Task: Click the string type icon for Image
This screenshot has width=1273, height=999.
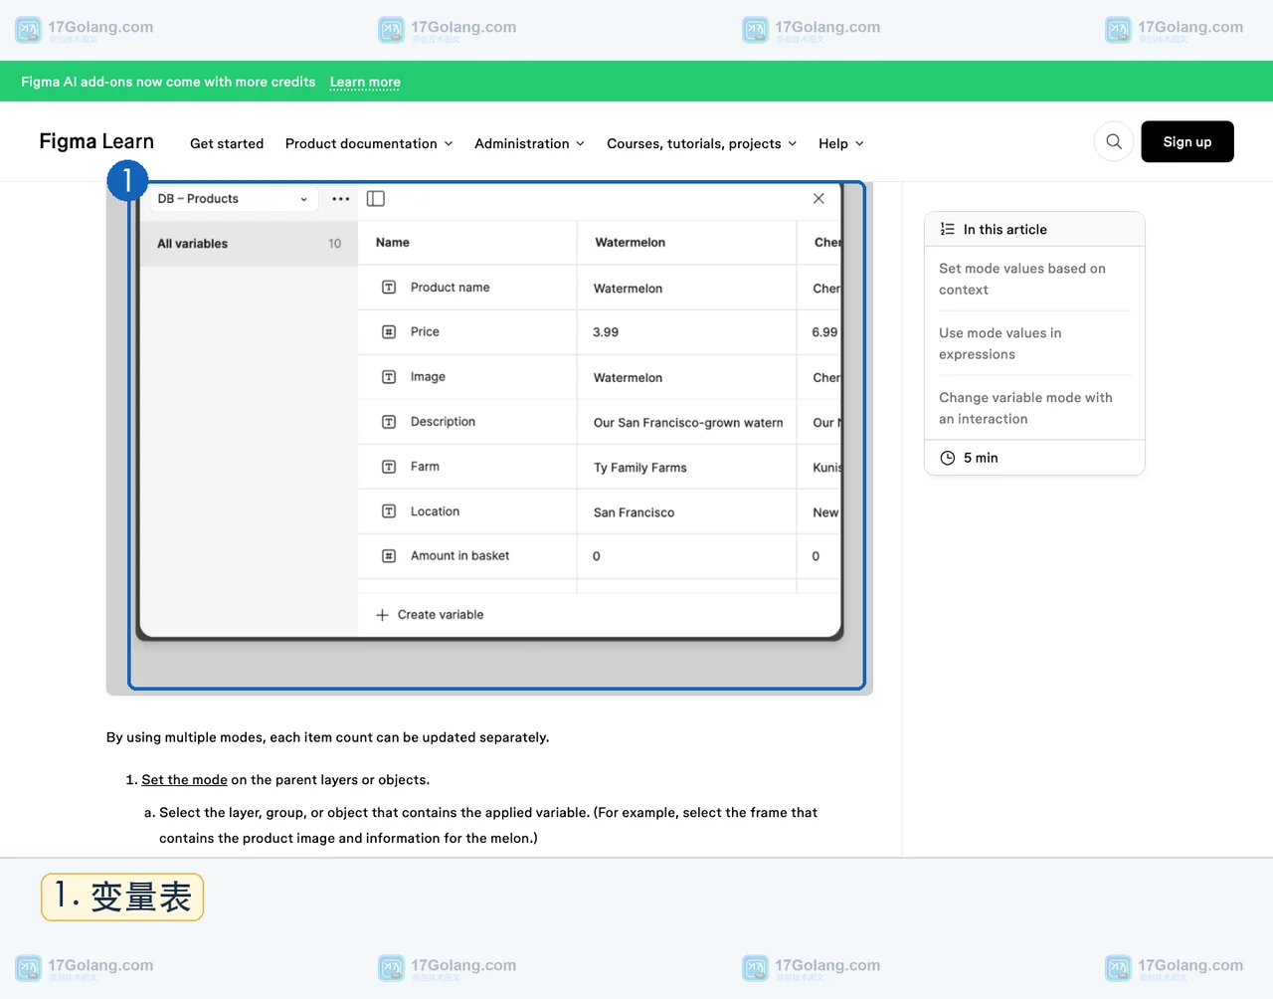Action: click(389, 377)
